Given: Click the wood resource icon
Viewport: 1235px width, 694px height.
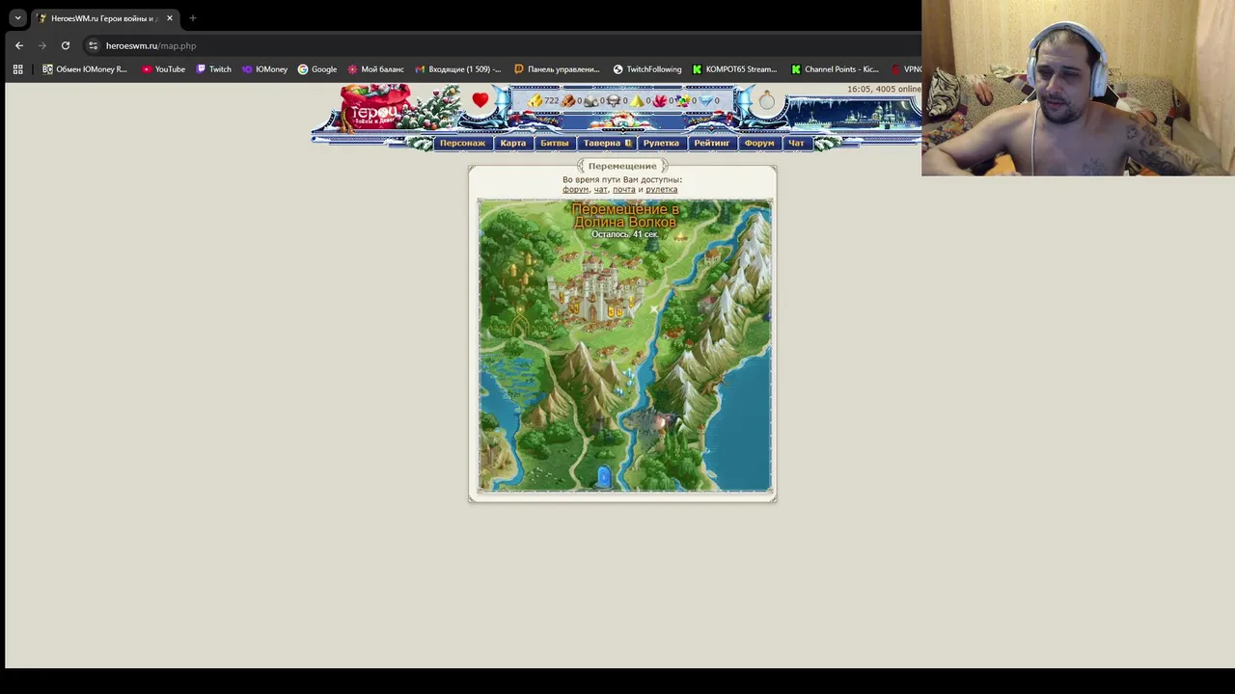Looking at the screenshot, I should (x=568, y=100).
